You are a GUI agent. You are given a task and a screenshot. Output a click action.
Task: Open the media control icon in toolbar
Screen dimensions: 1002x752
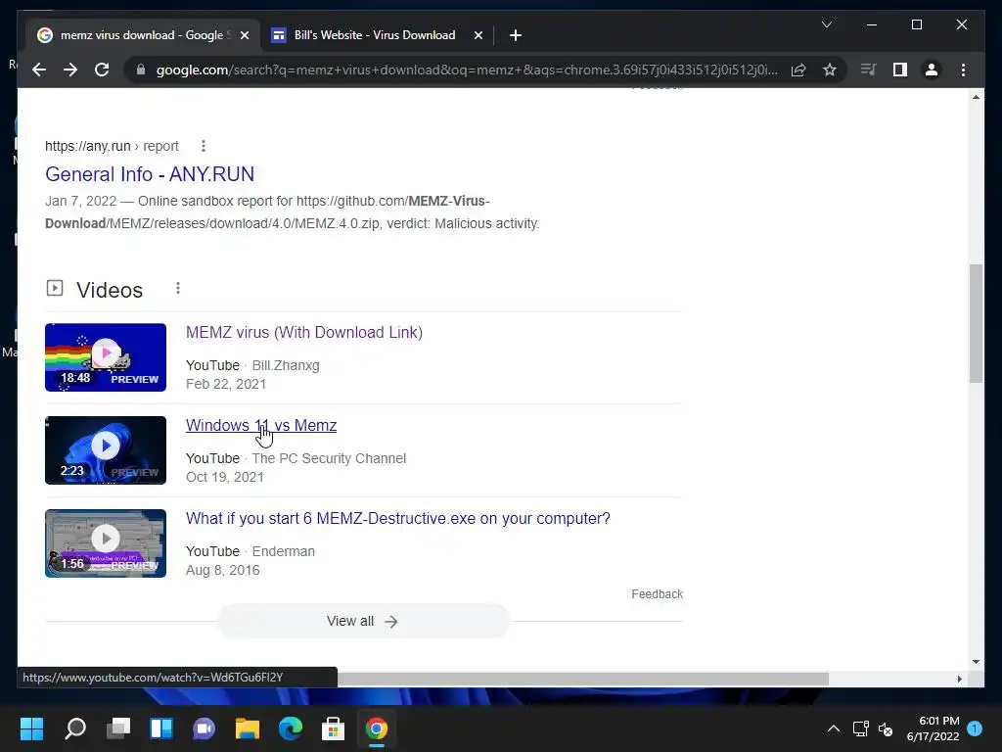point(868,70)
